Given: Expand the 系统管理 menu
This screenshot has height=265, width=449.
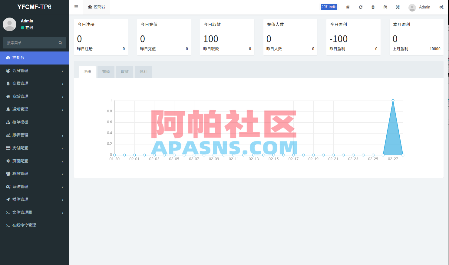Looking at the screenshot, I should pyautogui.click(x=35, y=187).
